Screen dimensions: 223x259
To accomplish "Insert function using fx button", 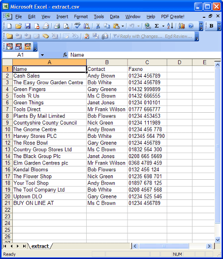I will (65, 55).
